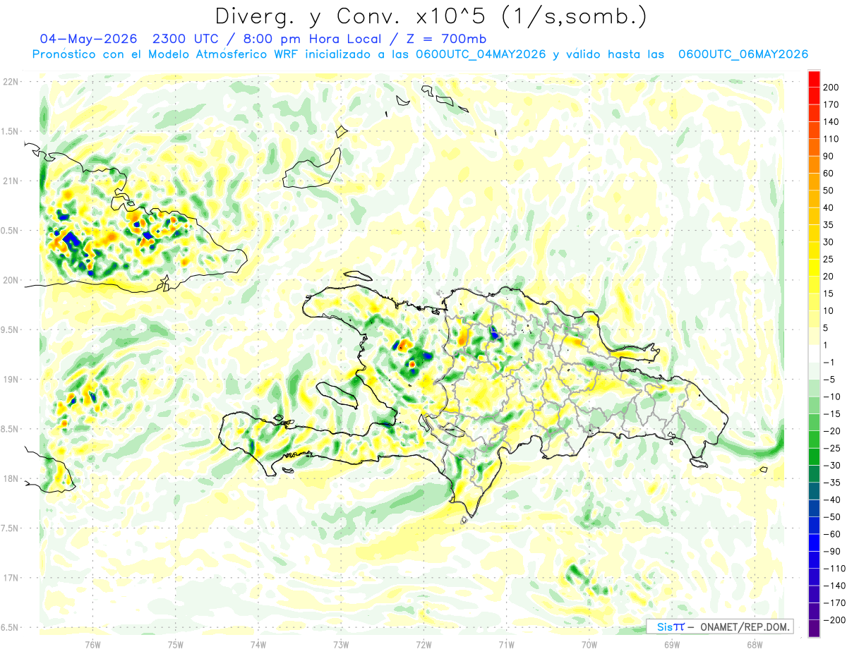Click the SisTT - ONAMET/REP.DOM. credit box
This screenshot has width=847, height=654.
[x=719, y=626]
